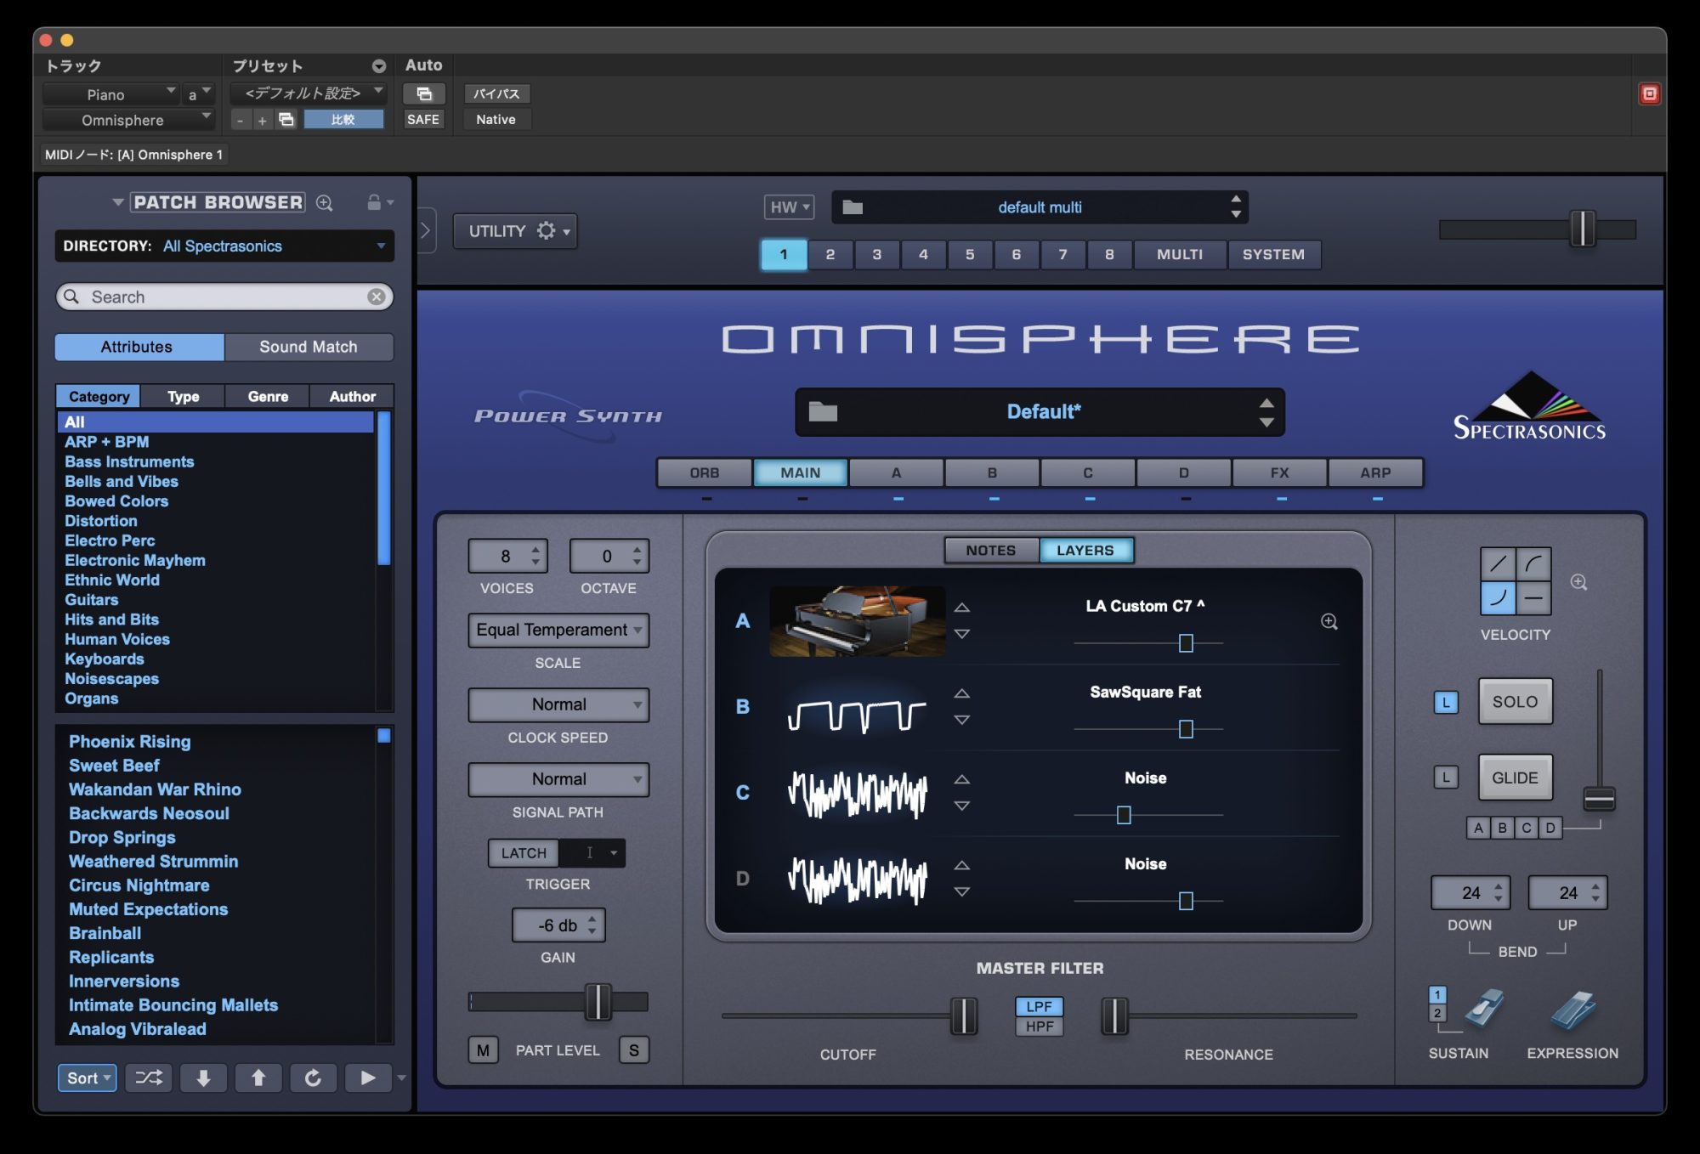Click the Layer B SawSquare waveform image
Viewport: 1700px width, 1154px height.
(857, 715)
